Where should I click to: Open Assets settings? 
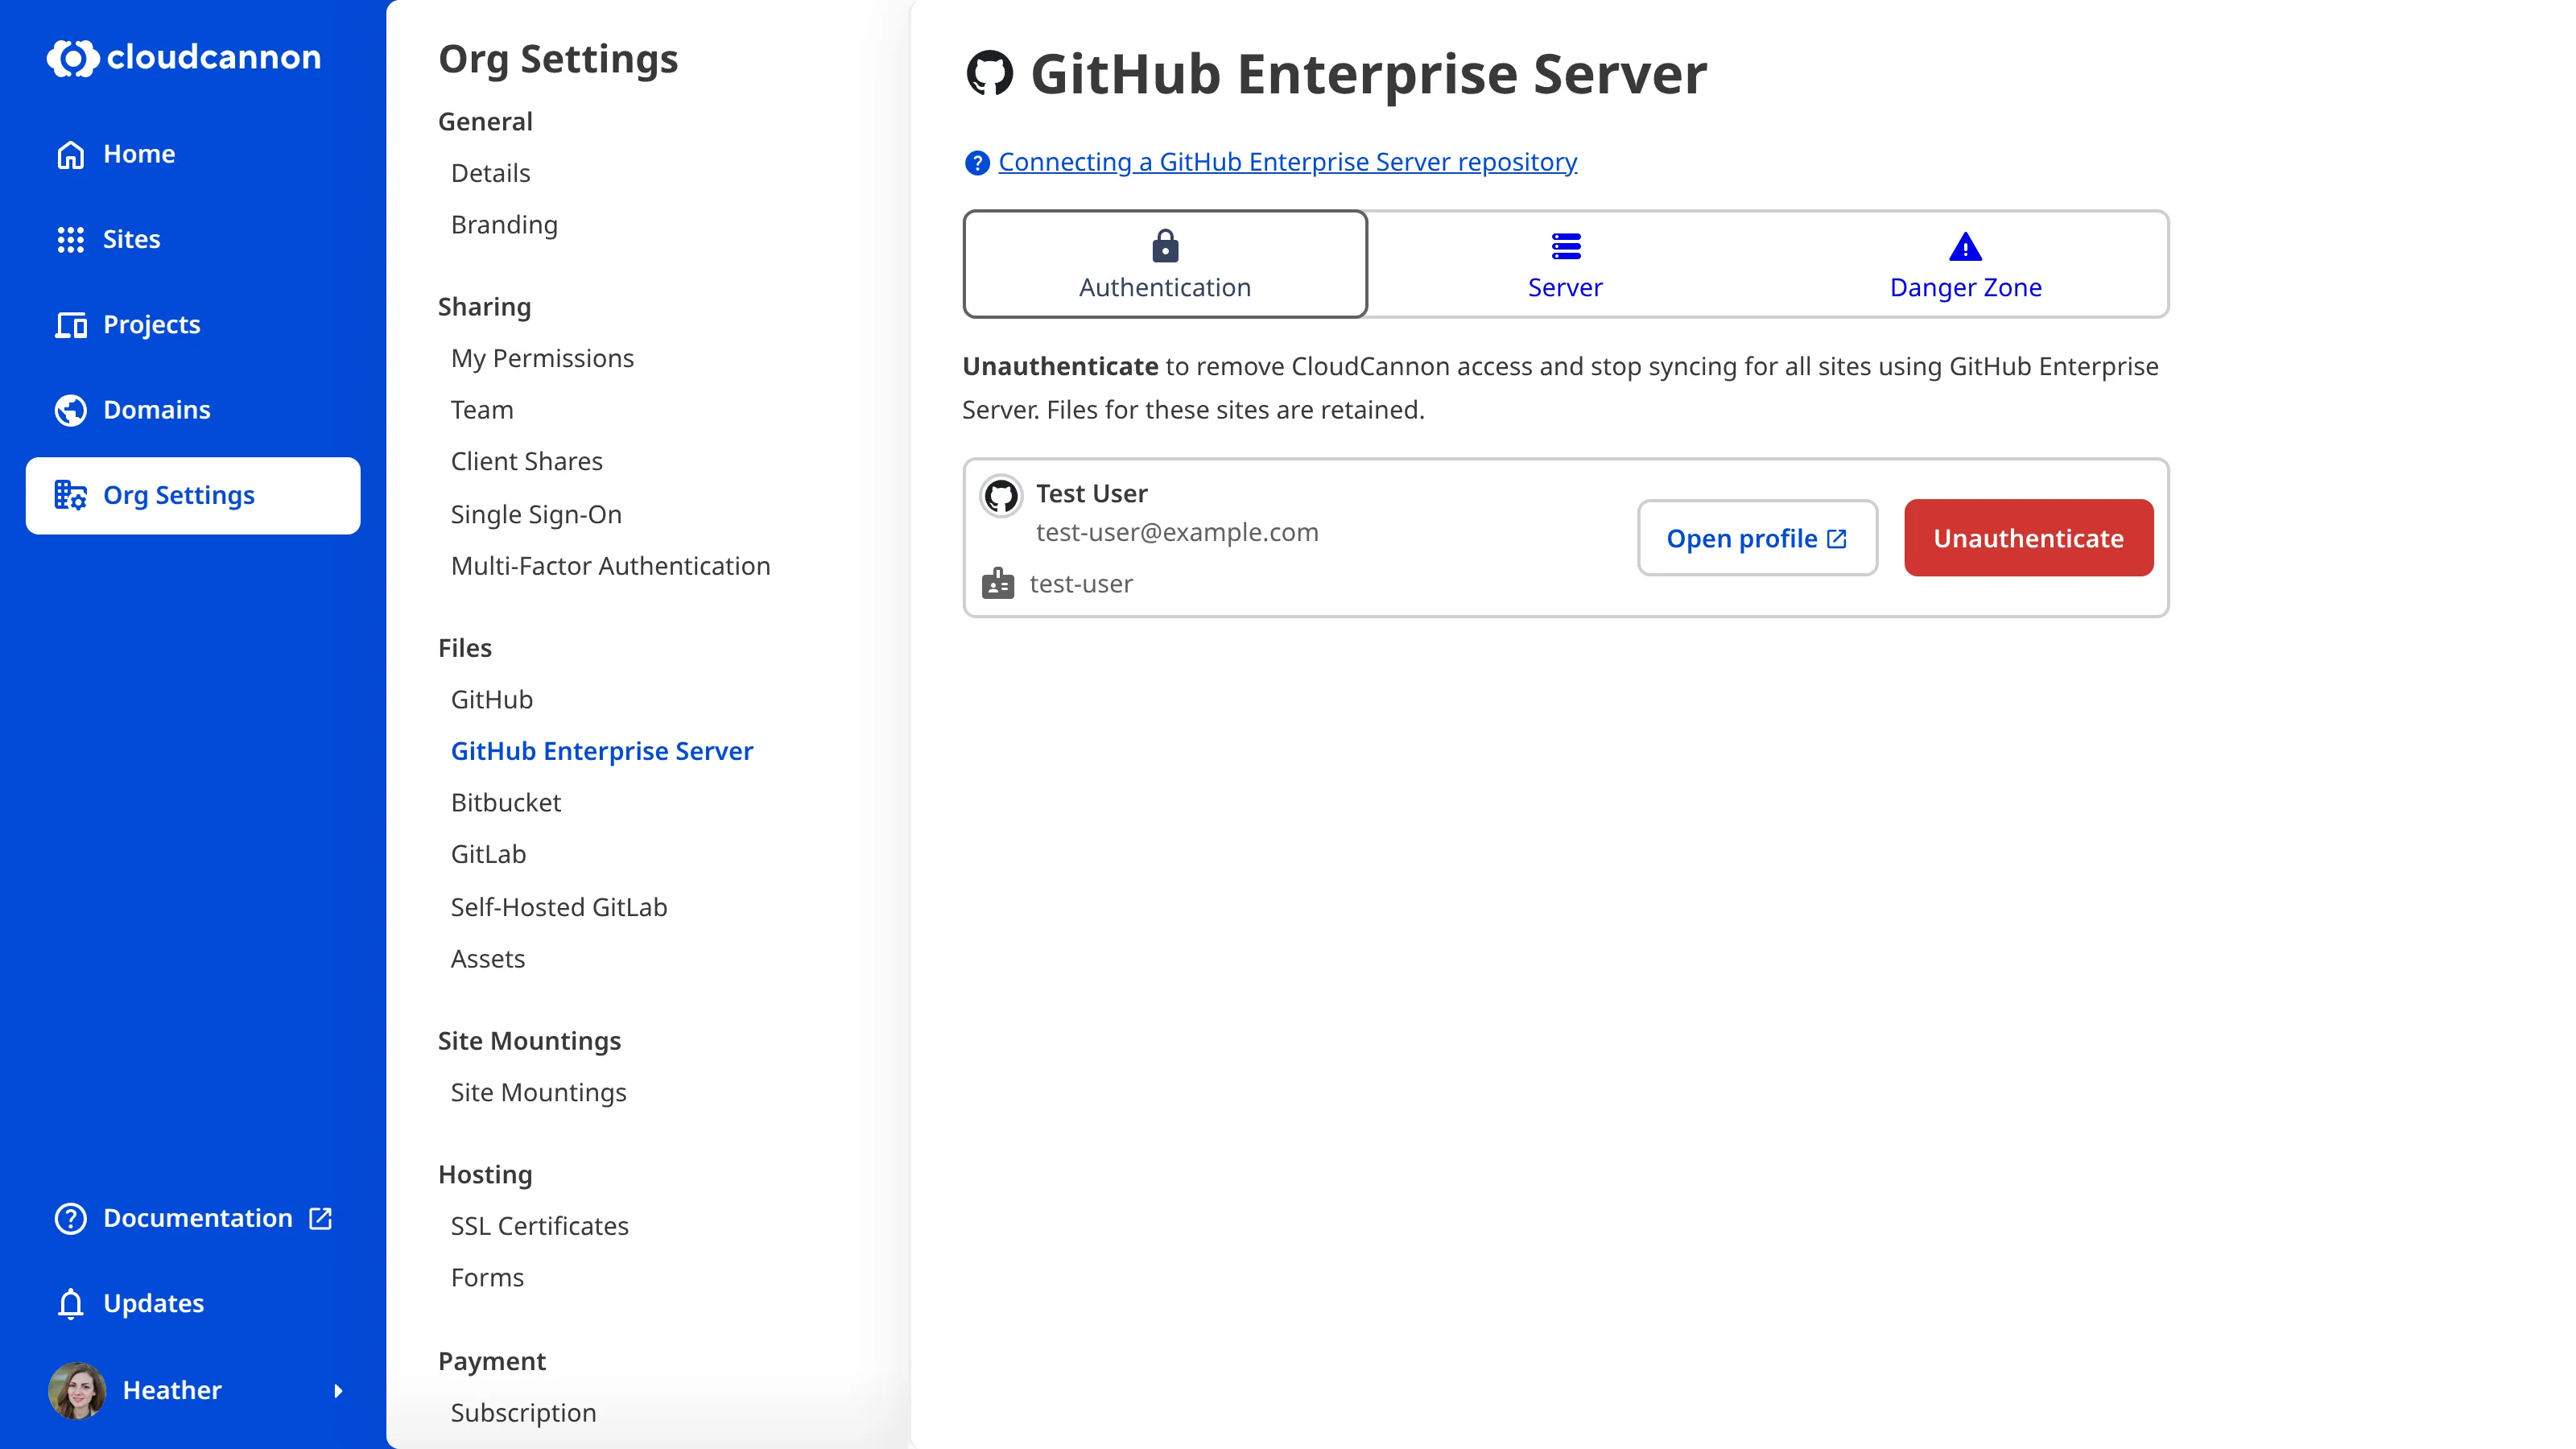point(487,958)
